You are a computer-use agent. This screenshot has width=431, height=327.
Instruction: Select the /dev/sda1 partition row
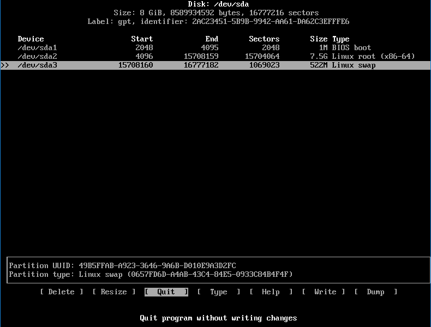coord(215,47)
